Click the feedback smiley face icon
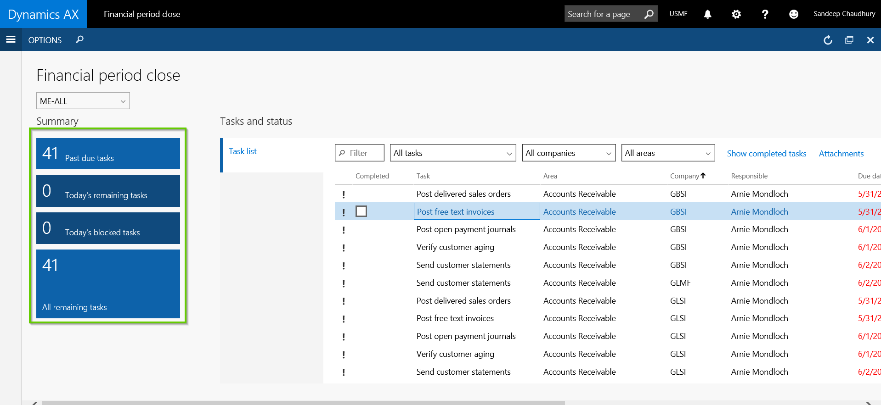881x405 pixels. [793, 14]
